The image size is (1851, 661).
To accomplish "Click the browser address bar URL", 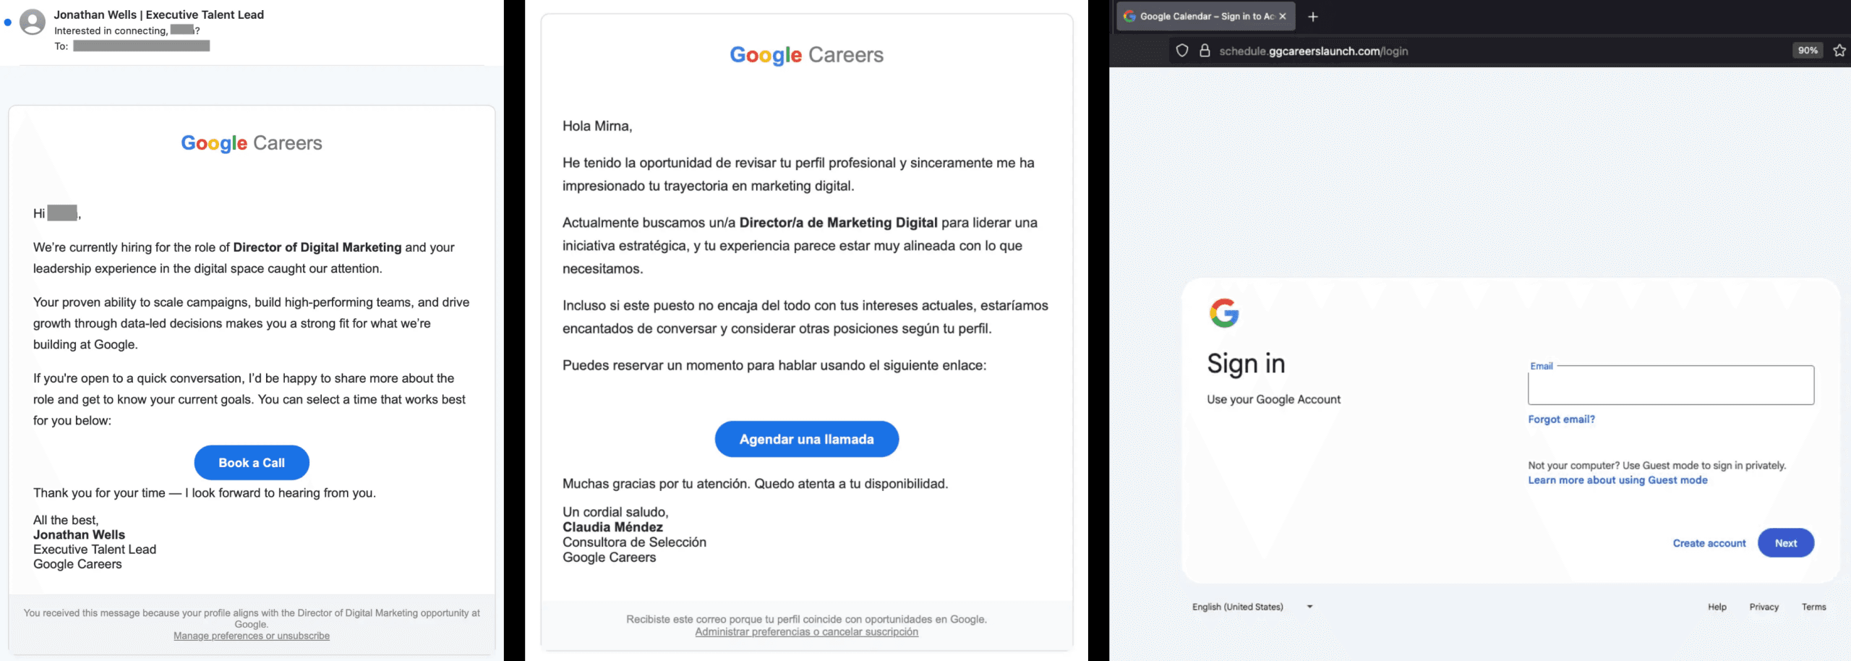I will (1313, 51).
